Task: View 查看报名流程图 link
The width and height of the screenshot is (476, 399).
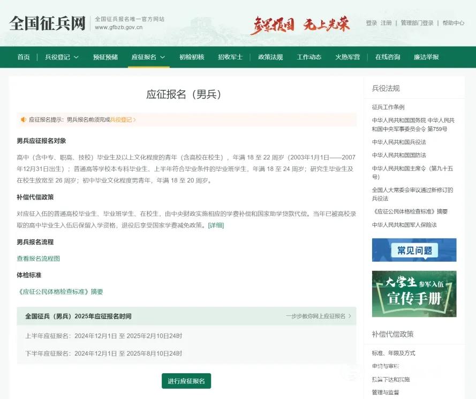Action: pos(38,258)
